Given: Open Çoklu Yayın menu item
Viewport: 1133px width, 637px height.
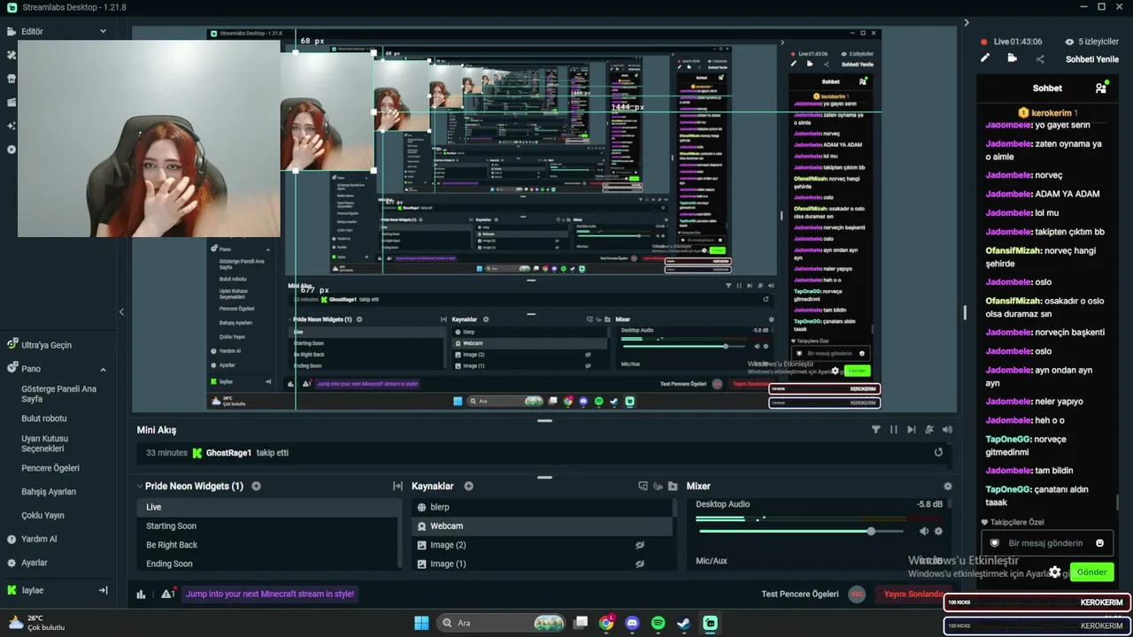Looking at the screenshot, I should tap(42, 515).
